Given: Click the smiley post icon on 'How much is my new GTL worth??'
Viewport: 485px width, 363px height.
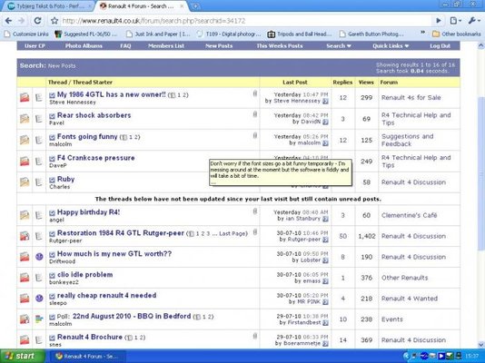Looking at the screenshot, I should [39, 257].
